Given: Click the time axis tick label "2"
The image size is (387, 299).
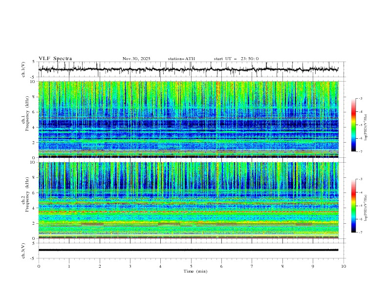Looking at the screenshot, I should [x=100, y=266].
